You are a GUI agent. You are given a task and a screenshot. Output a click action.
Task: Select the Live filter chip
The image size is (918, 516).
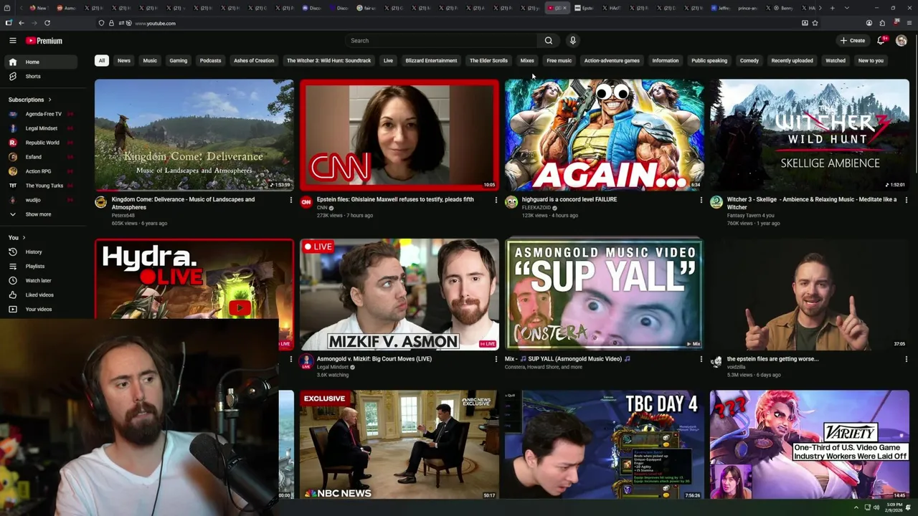[x=388, y=61]
